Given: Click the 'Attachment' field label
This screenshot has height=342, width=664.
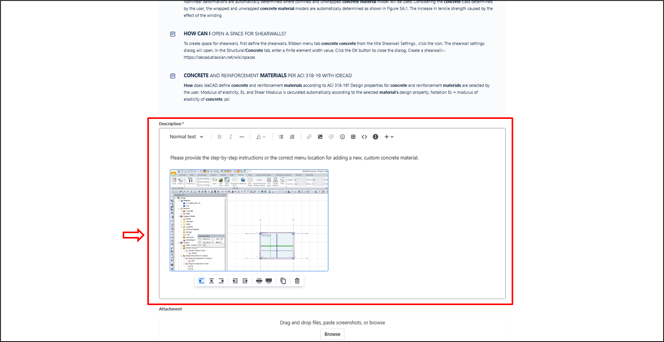Looking at the screenshot, I should (170, 309).
